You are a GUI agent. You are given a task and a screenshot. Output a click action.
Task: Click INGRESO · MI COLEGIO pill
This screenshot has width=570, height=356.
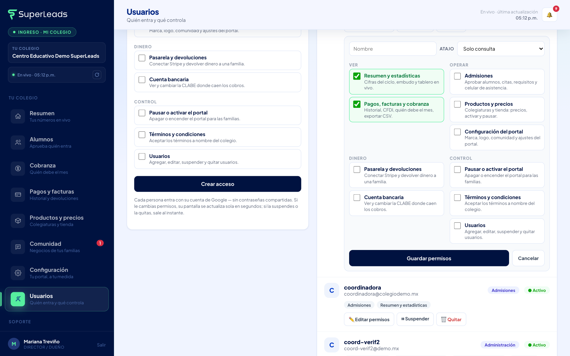click(x=42, y=32)
